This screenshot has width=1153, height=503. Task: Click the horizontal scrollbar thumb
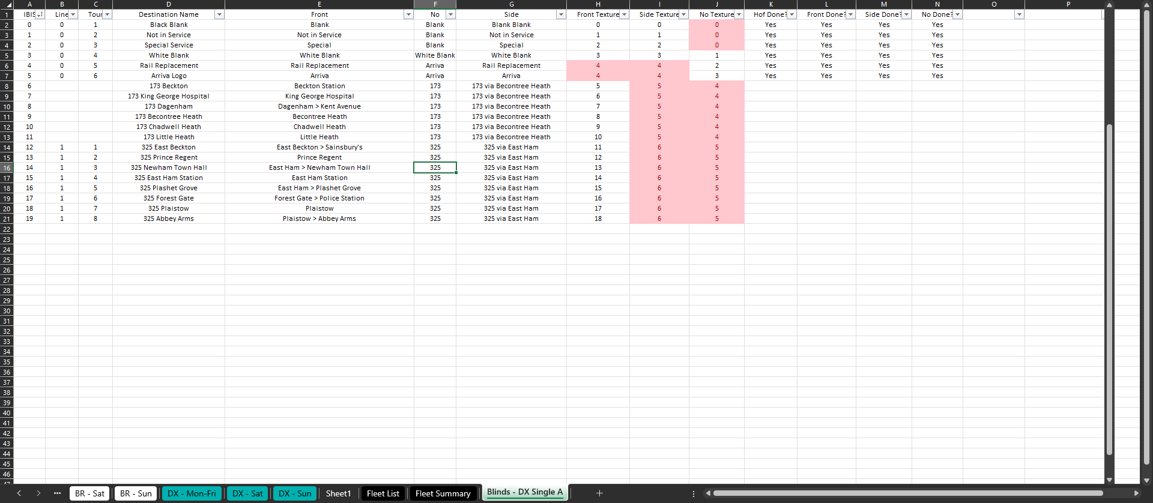[907, 493]
